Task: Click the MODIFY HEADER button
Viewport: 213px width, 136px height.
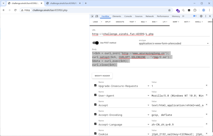Action: point(102,76)
